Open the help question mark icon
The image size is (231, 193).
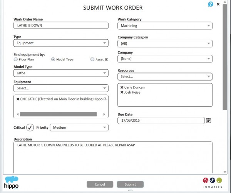[210, 5]
